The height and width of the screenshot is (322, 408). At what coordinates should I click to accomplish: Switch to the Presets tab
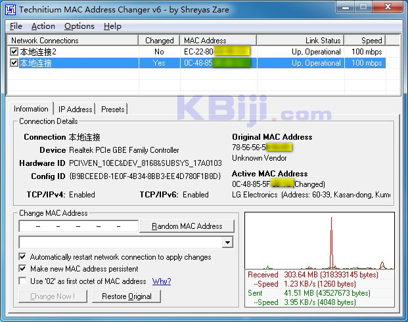112,110
